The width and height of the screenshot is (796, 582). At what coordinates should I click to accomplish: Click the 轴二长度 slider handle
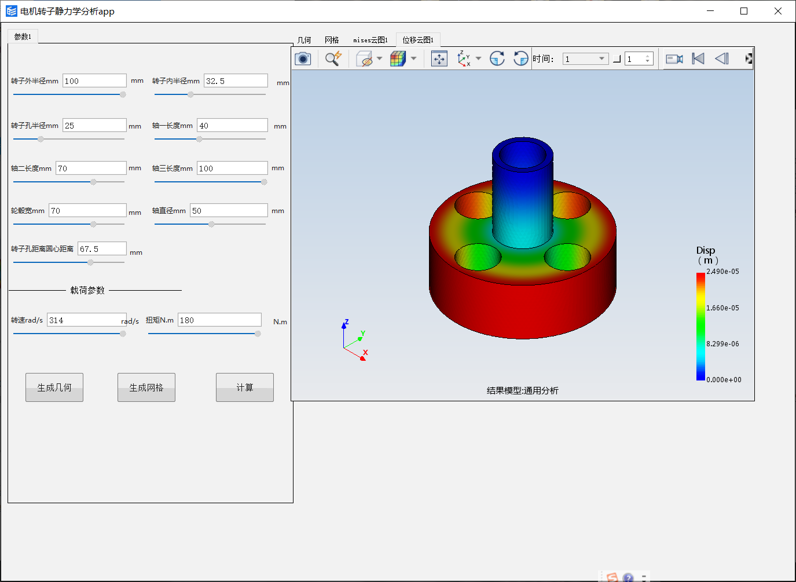pos(93,182)
